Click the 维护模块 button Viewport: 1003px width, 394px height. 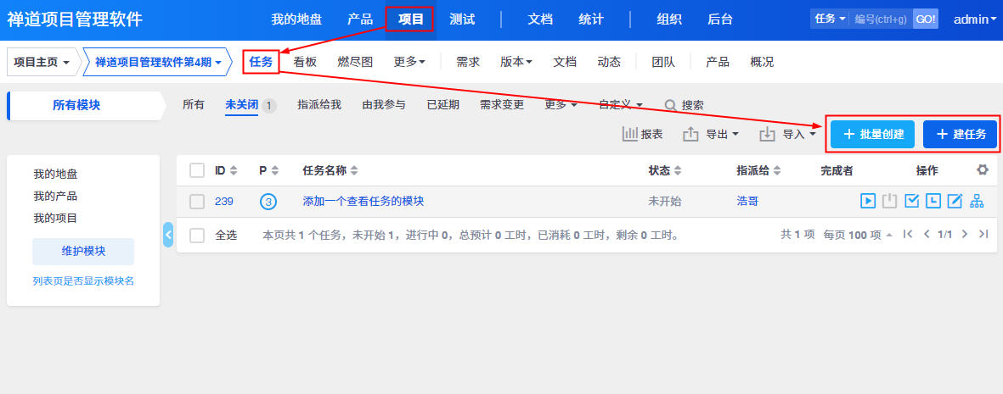[x=83, y=252]
